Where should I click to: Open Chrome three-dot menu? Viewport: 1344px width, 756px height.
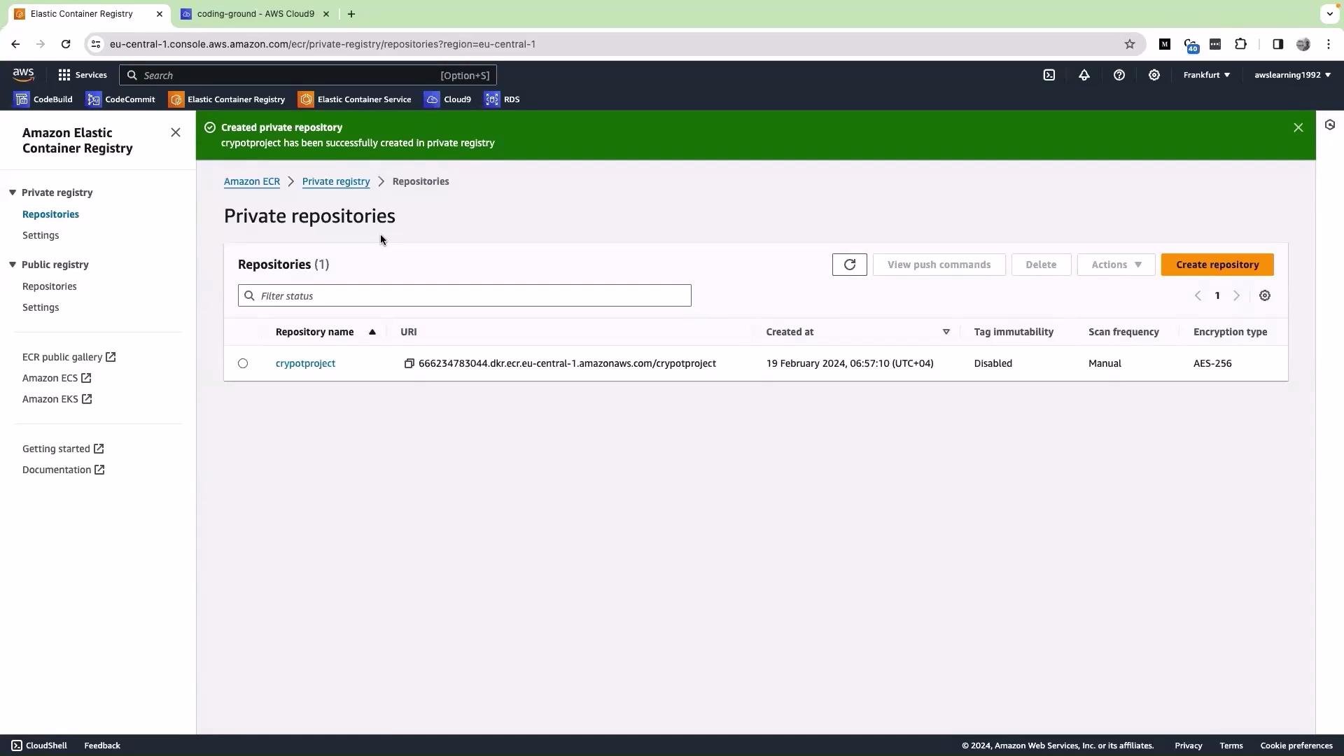pyautogui.click(x=1328, y=44)
